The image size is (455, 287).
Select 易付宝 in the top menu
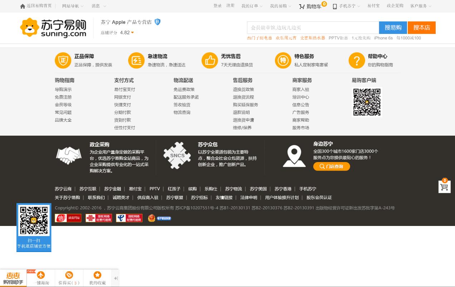(373, 6)
